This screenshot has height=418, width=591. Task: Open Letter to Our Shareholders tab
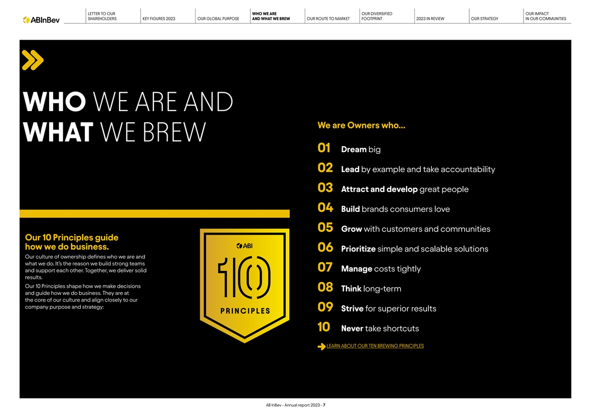click(x=101, y=16)
